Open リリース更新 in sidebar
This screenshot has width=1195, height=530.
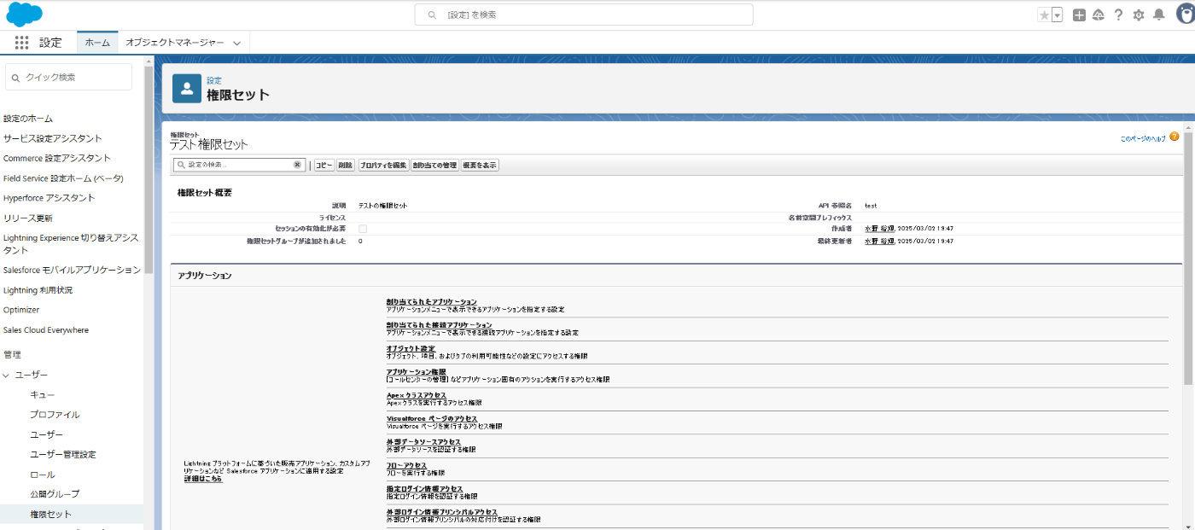[28, 218]
